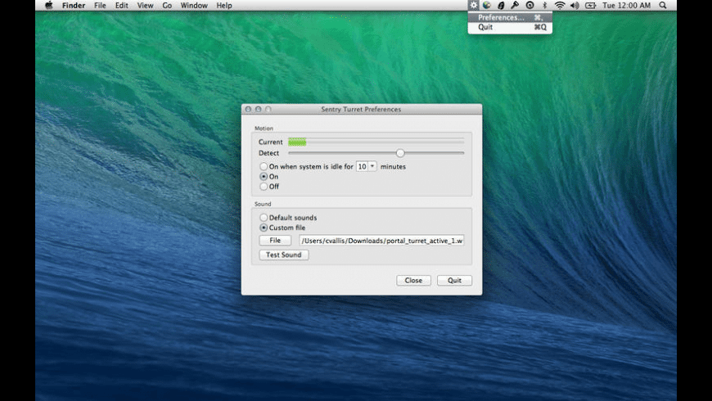Click the Sentry Turret gear menu bar icon
The image size is (712, 401).
[x=473, y=6]
